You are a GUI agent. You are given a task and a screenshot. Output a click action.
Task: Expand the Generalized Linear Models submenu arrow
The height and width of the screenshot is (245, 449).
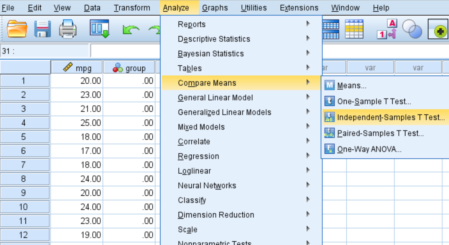pos(308,112)
